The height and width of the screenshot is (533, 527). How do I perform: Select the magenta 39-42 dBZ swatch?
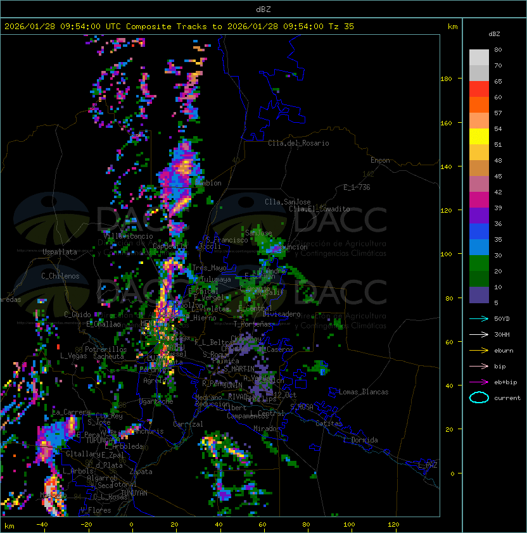click(479, 199)
